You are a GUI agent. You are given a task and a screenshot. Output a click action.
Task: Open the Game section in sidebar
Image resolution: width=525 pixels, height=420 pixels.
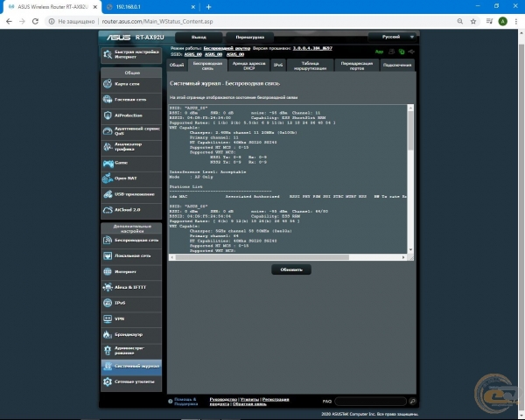point(131,163)
